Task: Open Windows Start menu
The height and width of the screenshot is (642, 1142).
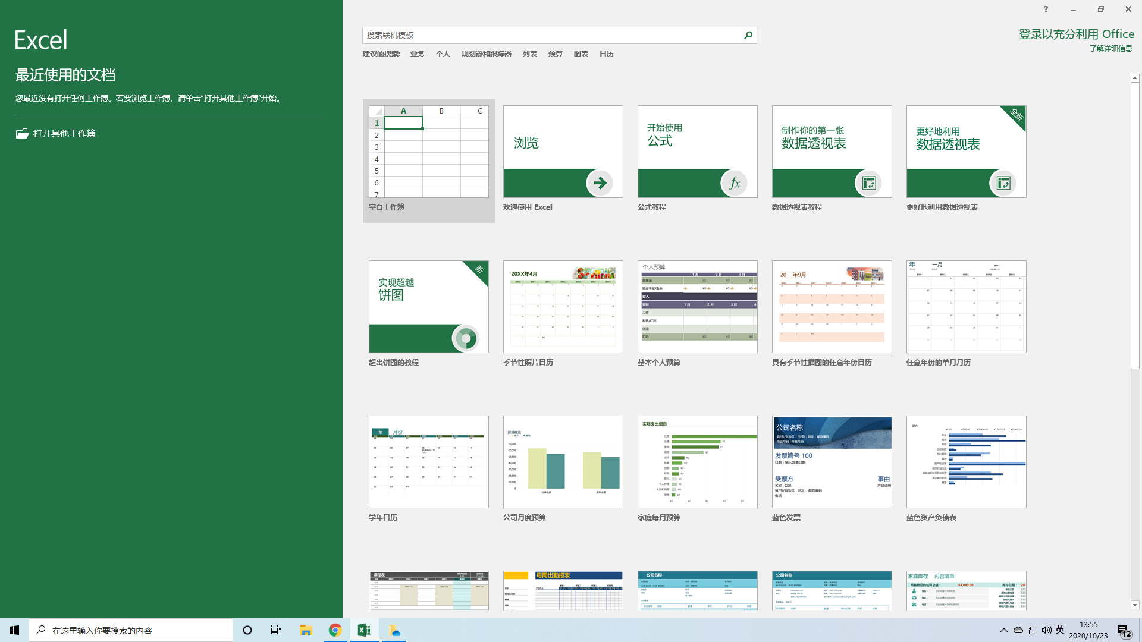Action: coord(14,630)
